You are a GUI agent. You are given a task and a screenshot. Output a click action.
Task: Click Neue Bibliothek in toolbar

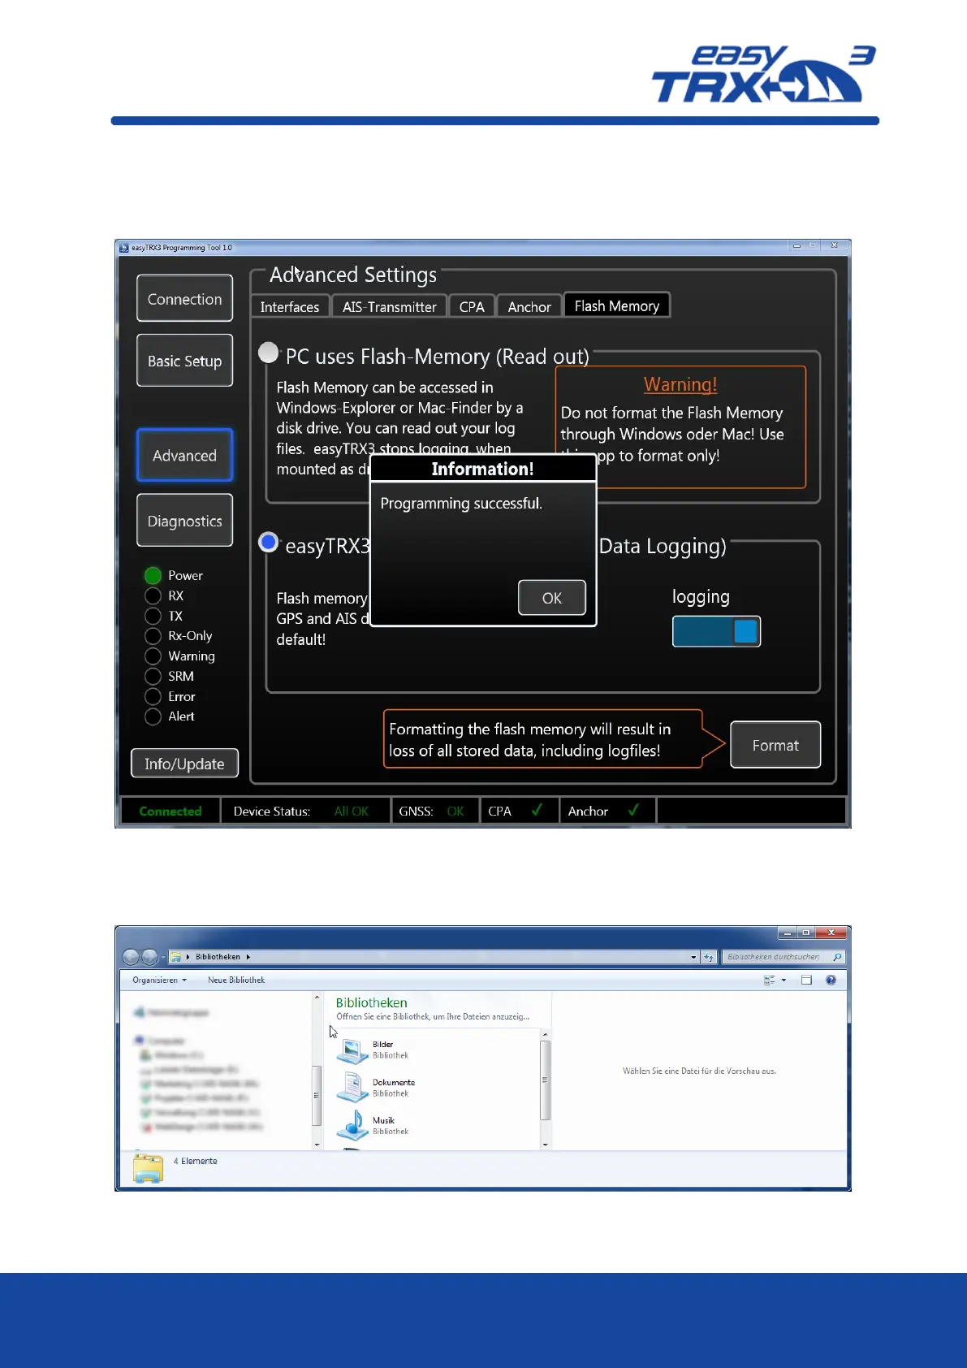236,981
